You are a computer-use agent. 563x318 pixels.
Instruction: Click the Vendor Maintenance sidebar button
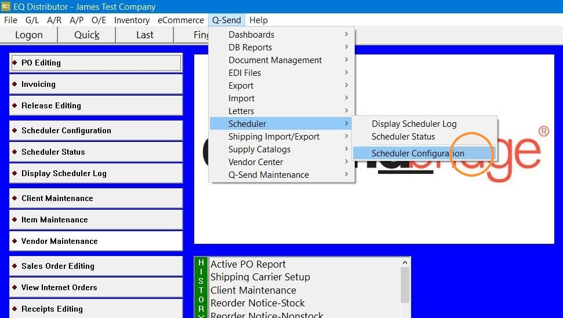[x=96, y=241]
